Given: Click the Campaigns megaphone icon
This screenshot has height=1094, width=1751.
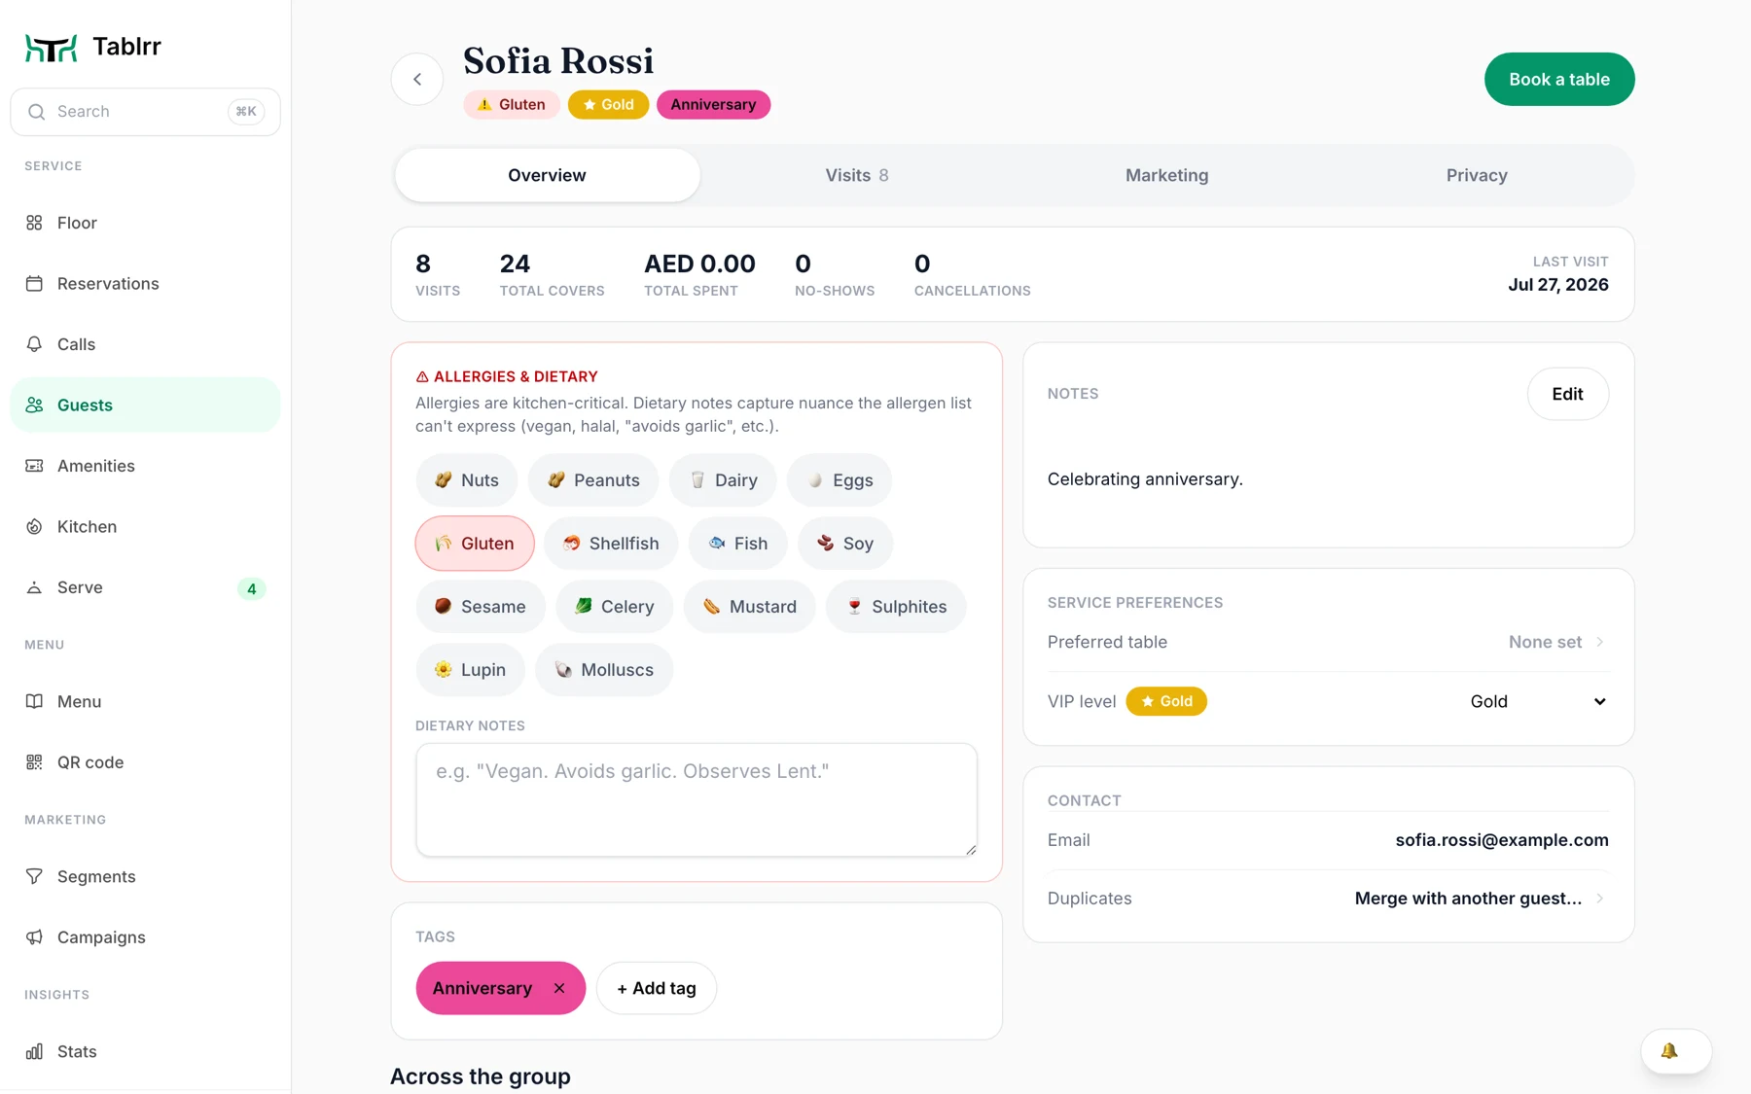Looking at the screenshot, I should (x=34, y=937).
